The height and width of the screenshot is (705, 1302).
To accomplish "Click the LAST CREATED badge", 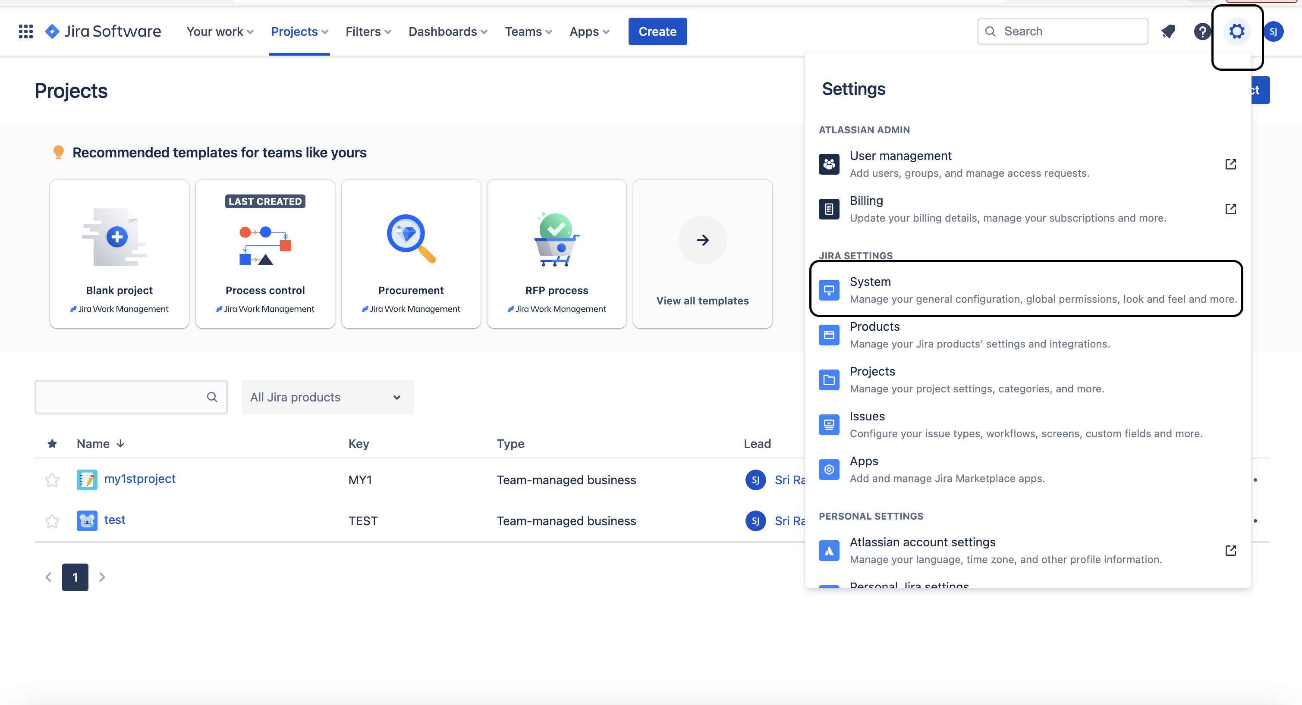I will click(x=265, y=201).
